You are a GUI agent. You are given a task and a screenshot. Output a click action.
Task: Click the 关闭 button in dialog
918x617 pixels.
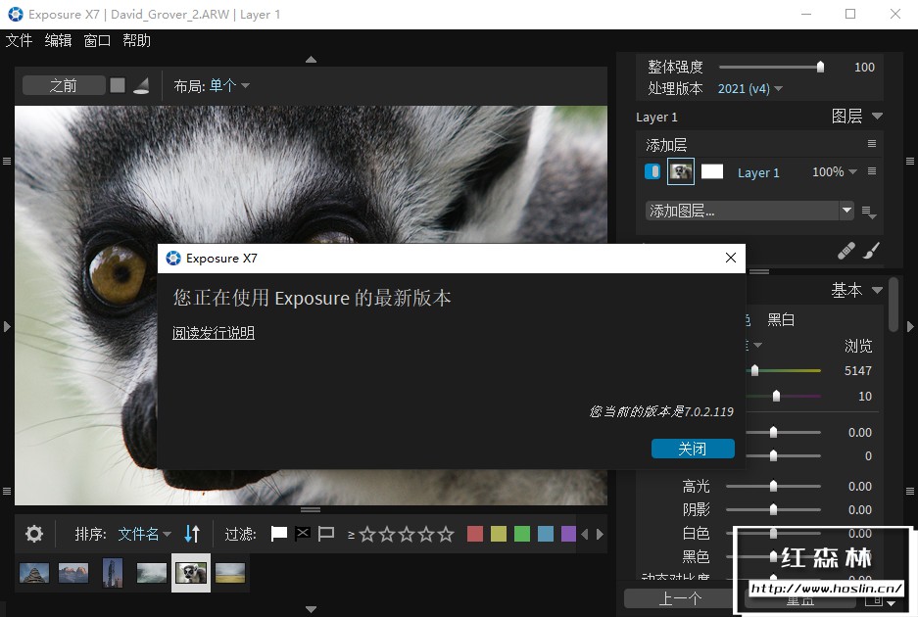click(x=693, y=449)
